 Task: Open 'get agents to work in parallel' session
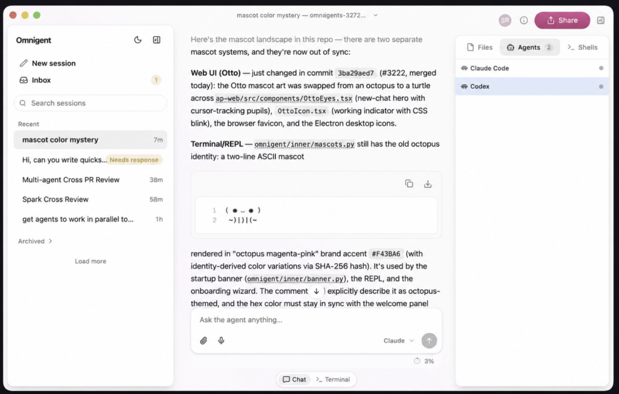click(x=91, y=219)
